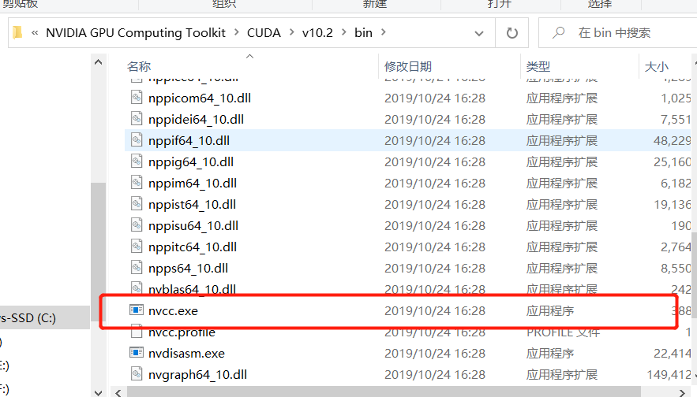Click the horizontal scrollbar left arrow
Screen dimensions: 697x397
point(118,392)
